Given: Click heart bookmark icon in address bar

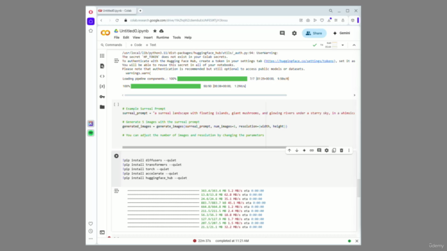Looking at the screenshot, I should coord(322,20).
